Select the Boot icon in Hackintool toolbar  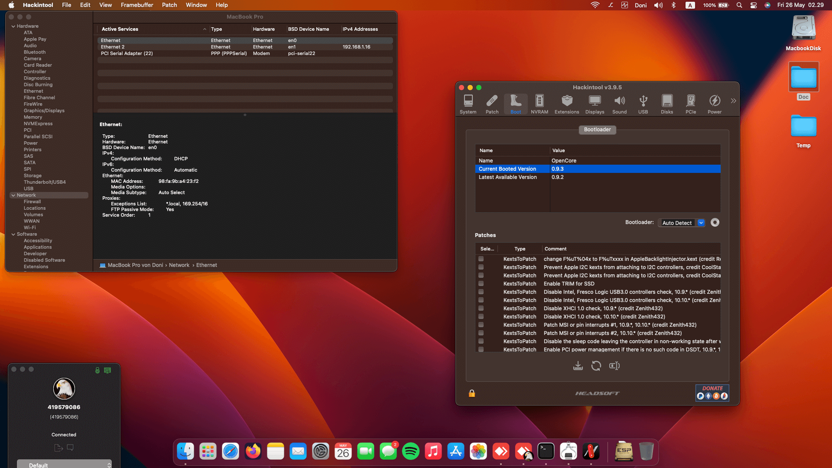click(x=516, y=104)
